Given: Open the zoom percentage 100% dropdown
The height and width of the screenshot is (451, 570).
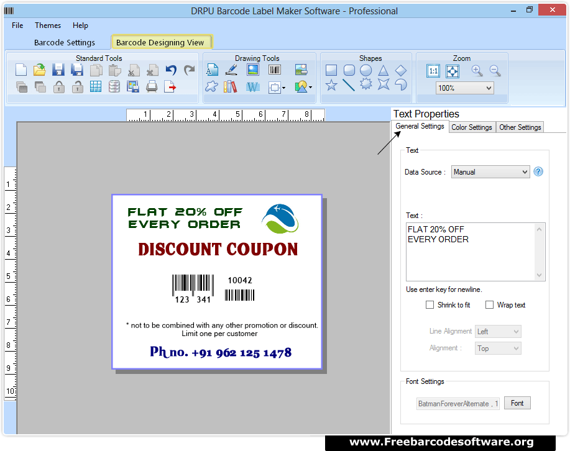Looking at the screenshot, I should pyautogui.click(x=464, y=88).
